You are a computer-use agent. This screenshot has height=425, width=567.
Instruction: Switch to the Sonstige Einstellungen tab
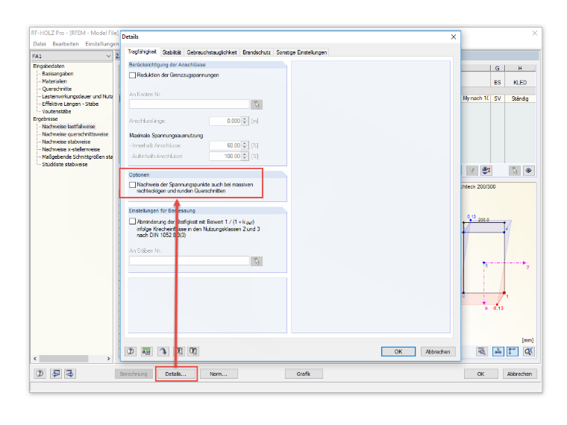[x=301, y=52]
